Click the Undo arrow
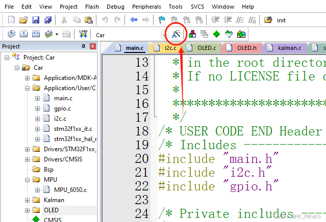Image resolution: width=326 pixels, height=222 pixels. tap(105, 20)
